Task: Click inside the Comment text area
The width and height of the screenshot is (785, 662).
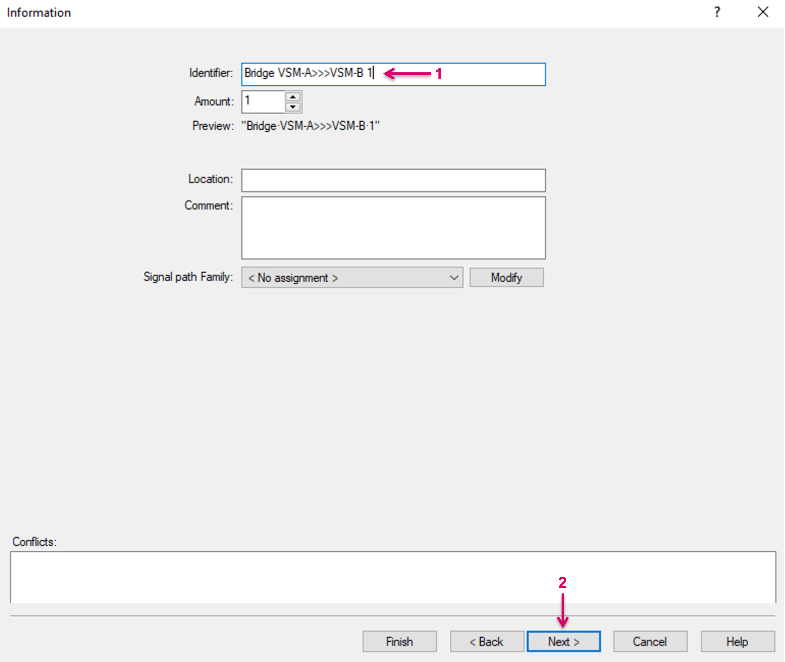Action: [393, 228]
